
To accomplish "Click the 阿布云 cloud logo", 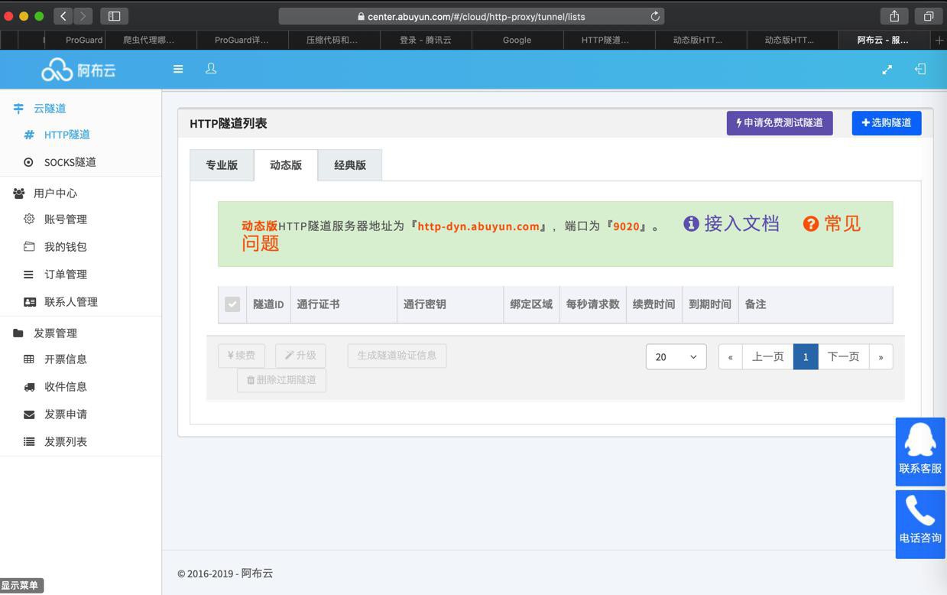I will (x=79, y=70).
